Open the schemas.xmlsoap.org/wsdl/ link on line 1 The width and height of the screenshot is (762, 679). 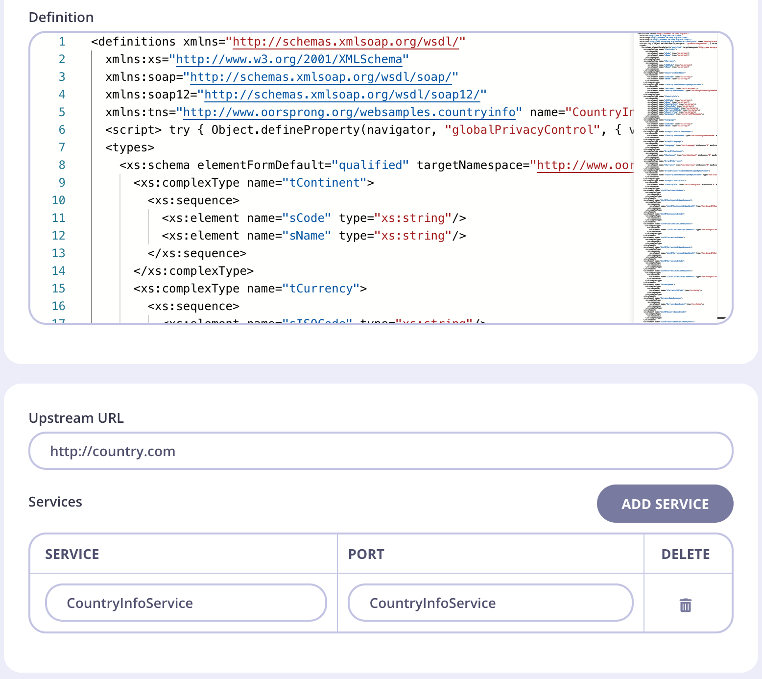click(345, 42)
